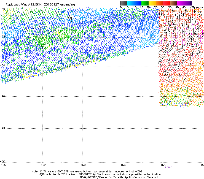204x179 pixels.
Task: Click the -153 longitude axis label
Action: pos(162,165)
